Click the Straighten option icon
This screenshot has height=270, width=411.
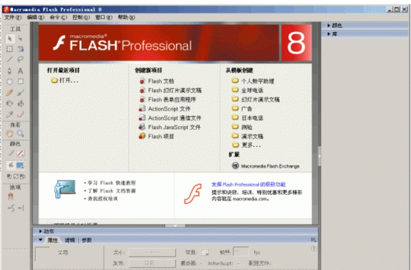click(x=21, y=208)
